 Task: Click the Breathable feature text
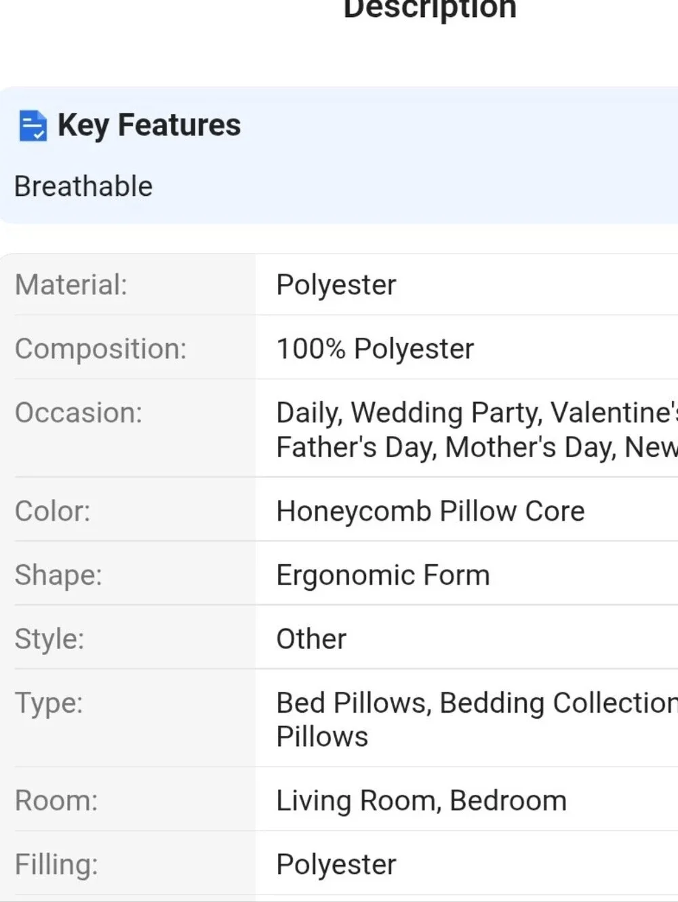point(83,187)
